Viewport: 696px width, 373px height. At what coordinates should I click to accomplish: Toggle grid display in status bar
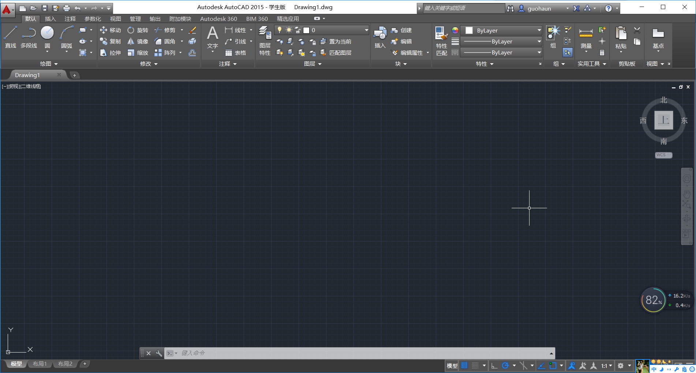464,365
